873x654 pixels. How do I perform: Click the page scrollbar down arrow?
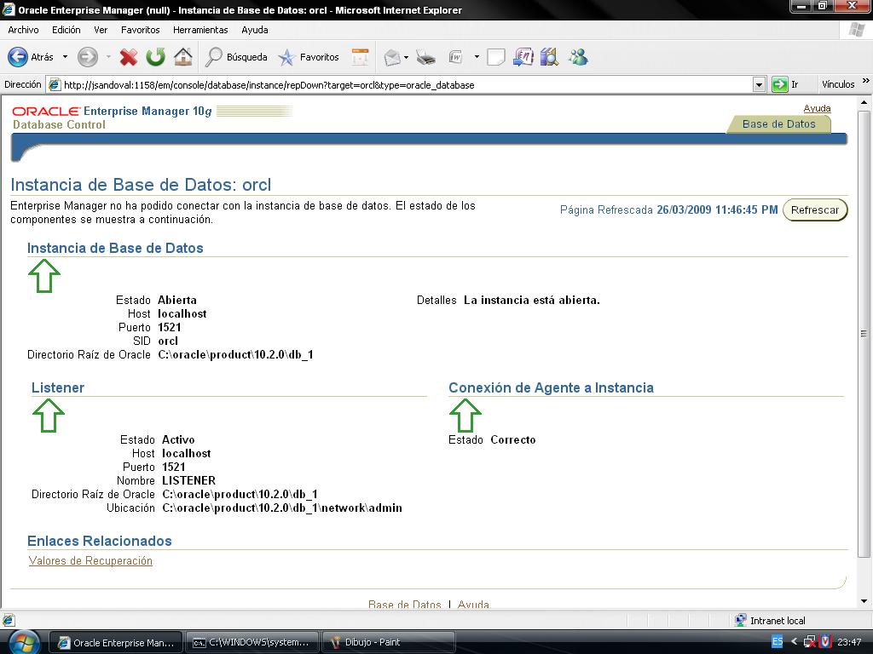864,601
